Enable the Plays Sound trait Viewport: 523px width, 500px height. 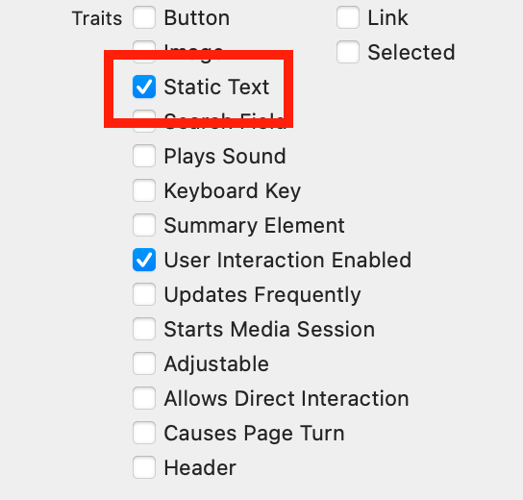click(x=144, y=156)
